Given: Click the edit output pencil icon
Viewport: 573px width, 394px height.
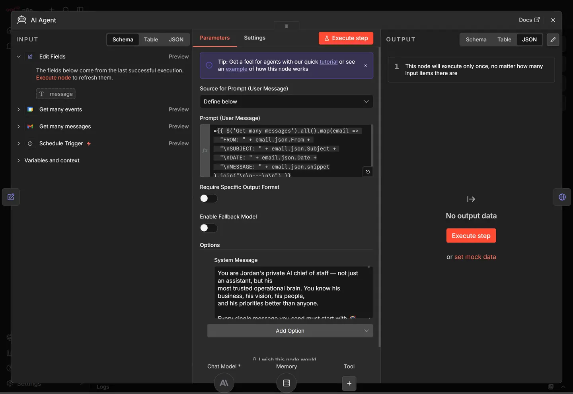Looking at the screenshot, I should [553, 39].
